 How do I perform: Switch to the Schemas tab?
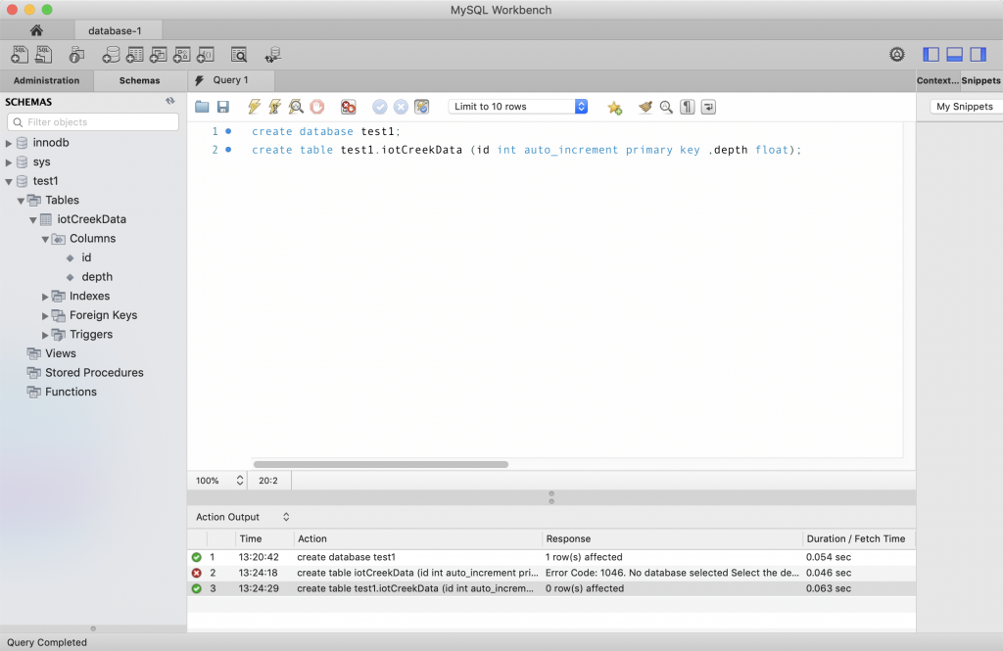[x=139, y=80]
